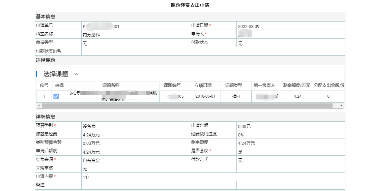Click the empty 付款状态说明 field
This screenshot has width=371, height=191.
click(212, 51)
